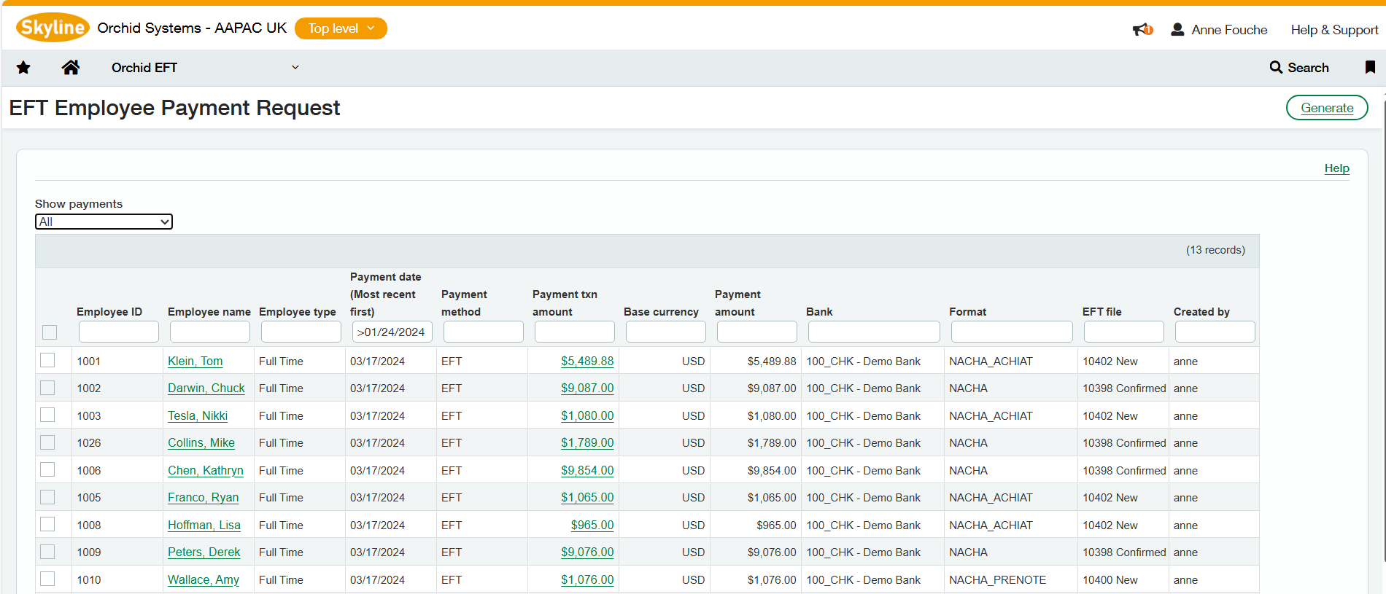
Task: Select the checkbox for employee 1001
Action: (48, 361)
